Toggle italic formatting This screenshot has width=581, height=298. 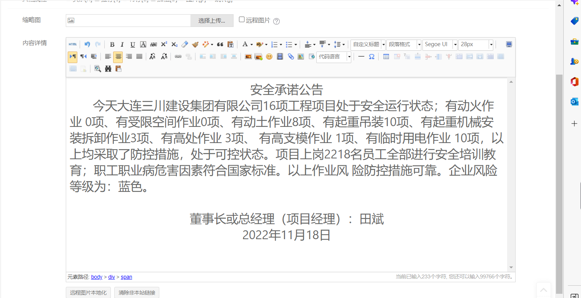pos(122,45)
